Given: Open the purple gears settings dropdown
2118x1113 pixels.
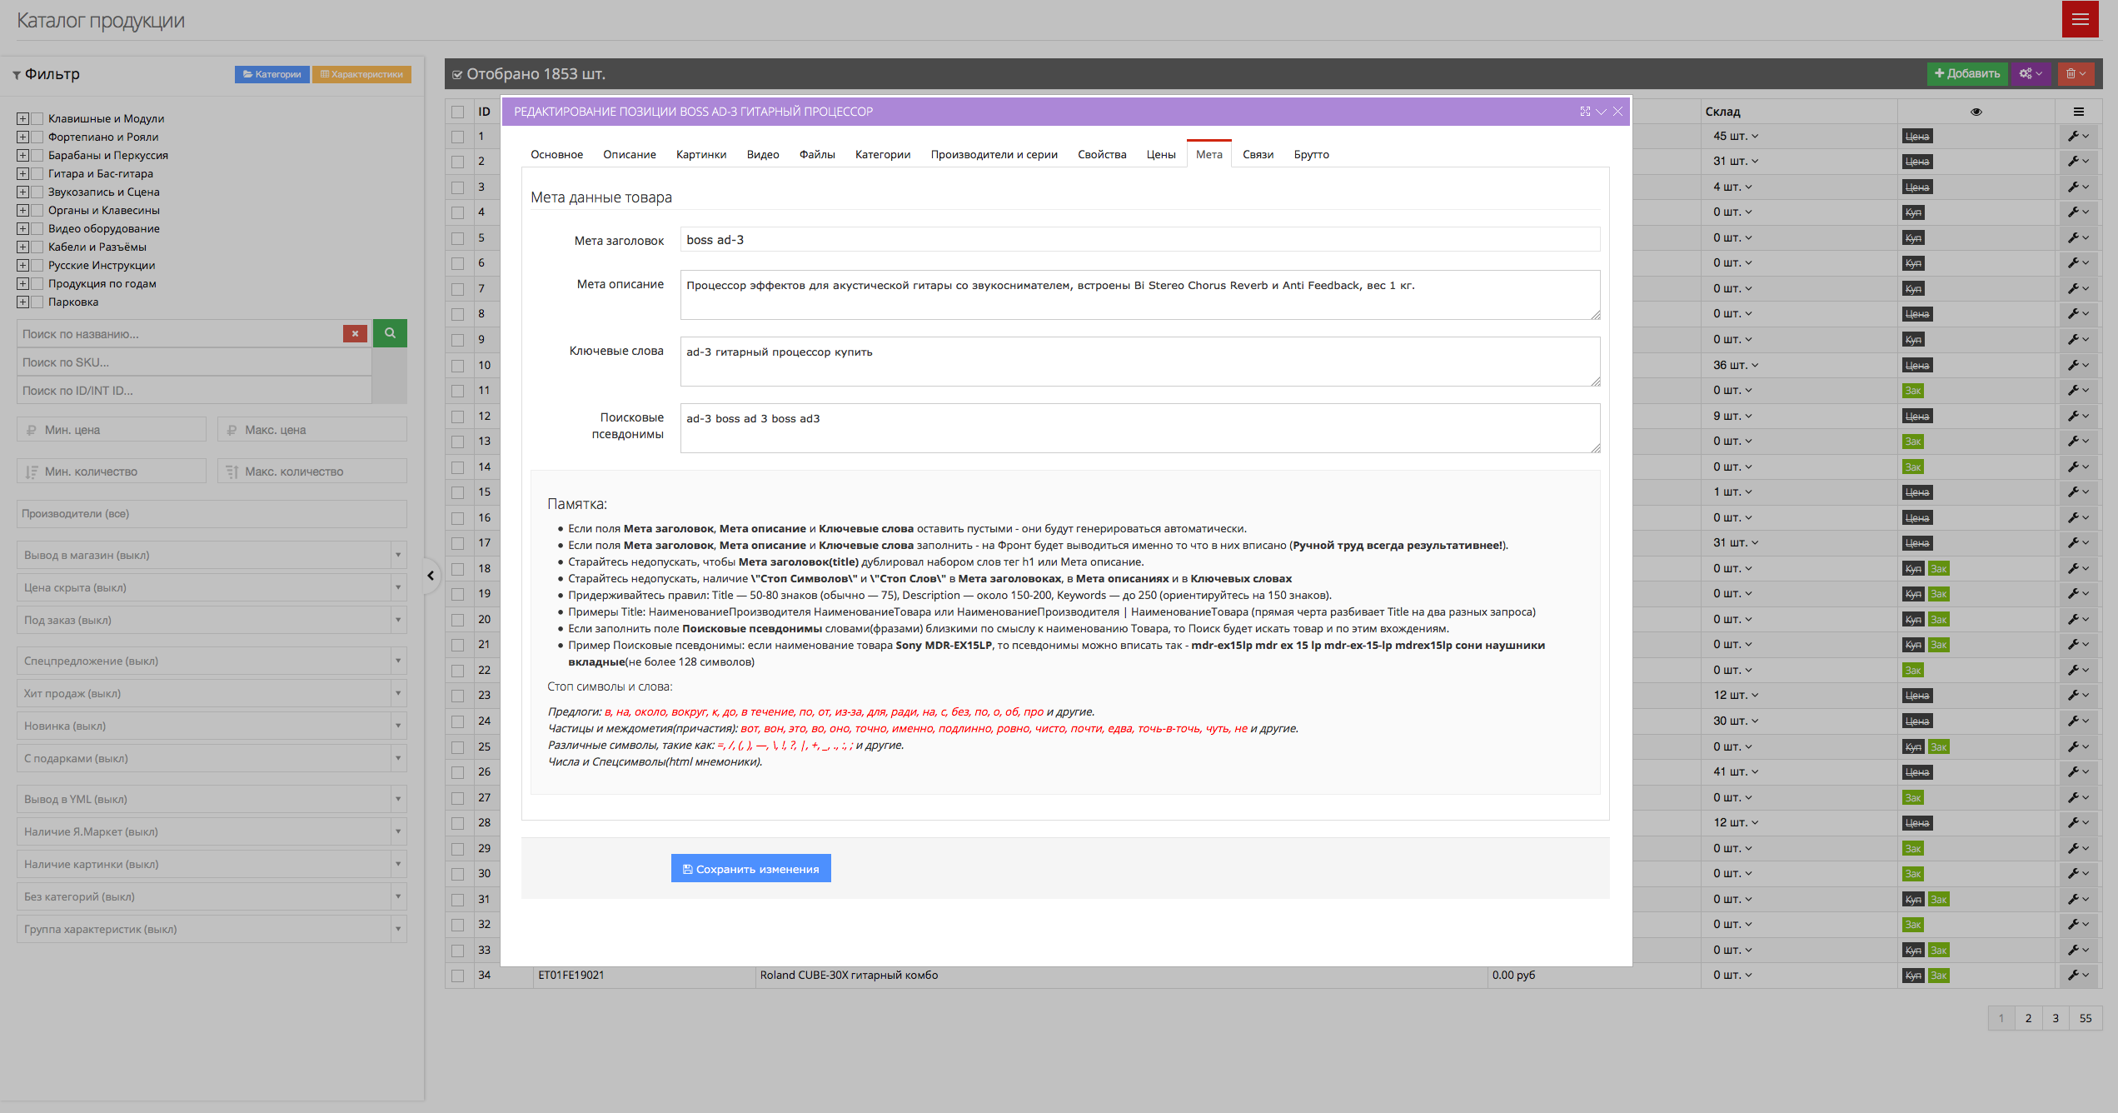Looking at the screenshot, I should pyautogui.click(x=2031, y=73).
